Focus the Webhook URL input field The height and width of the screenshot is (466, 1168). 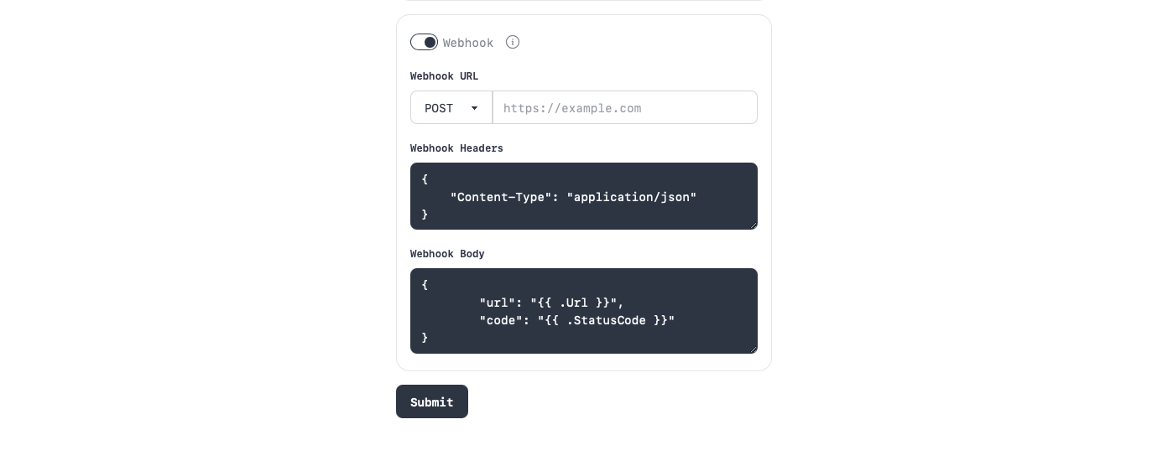click(x=624, y=108)
